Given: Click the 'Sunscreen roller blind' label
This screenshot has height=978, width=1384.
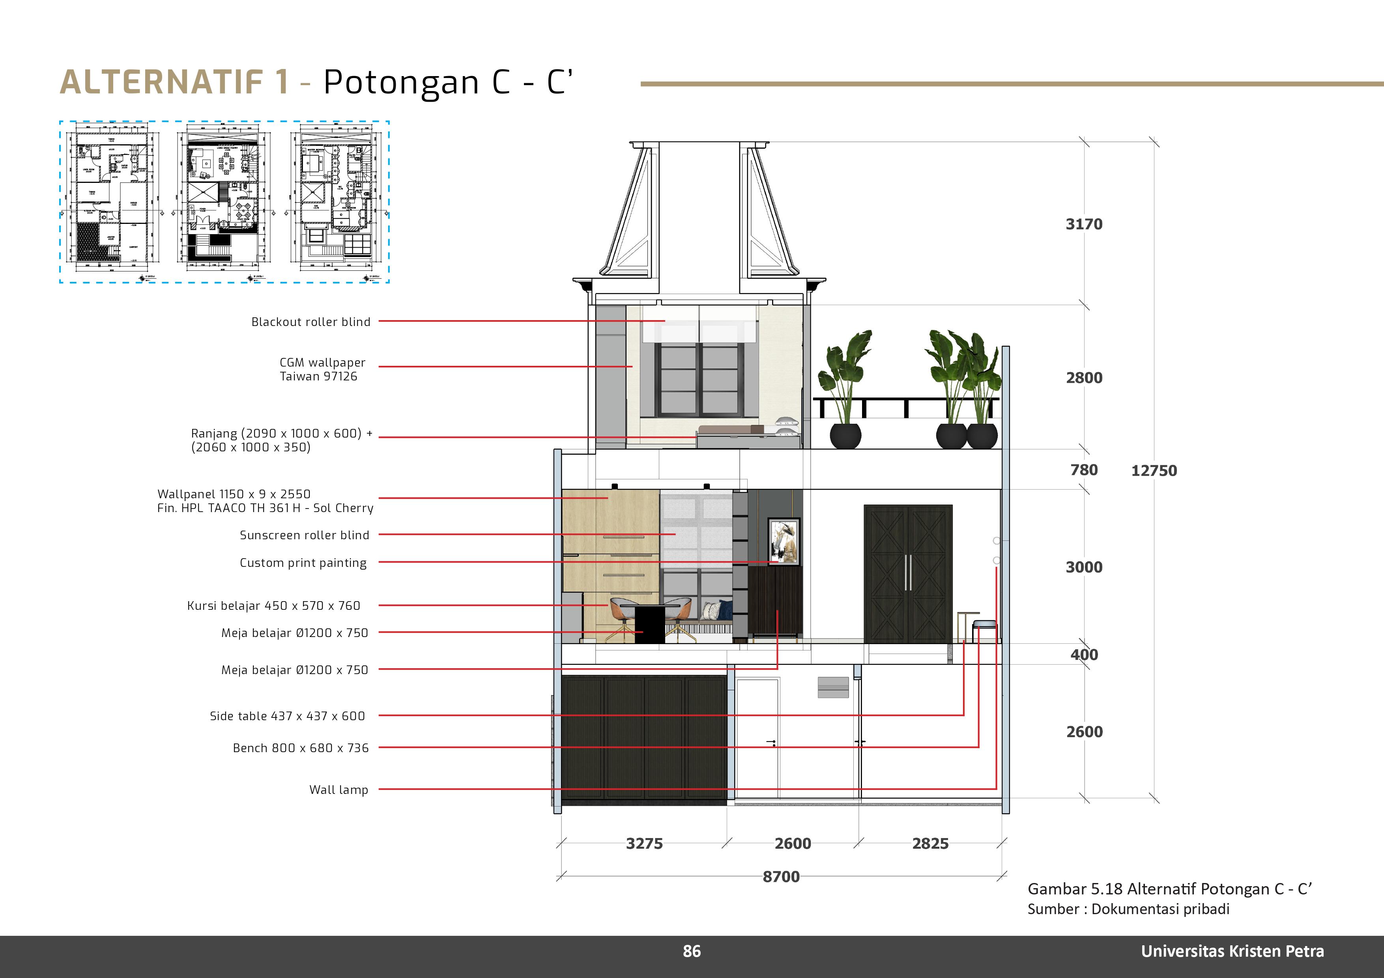Looking at the screenshot, I should (304, 535).
